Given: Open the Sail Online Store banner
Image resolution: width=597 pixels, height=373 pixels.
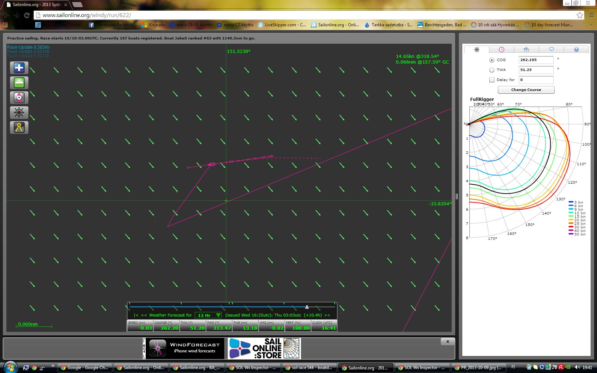Looking at the screenshot, I should coord(264,348).
